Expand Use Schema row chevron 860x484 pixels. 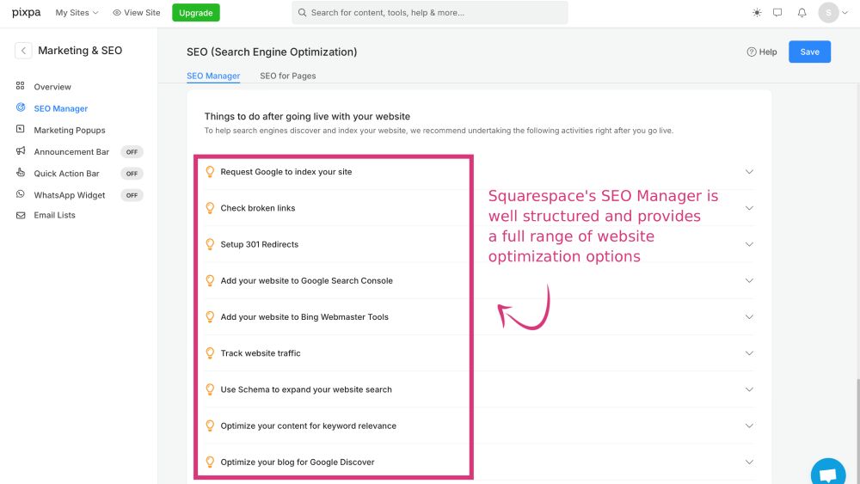749,389
